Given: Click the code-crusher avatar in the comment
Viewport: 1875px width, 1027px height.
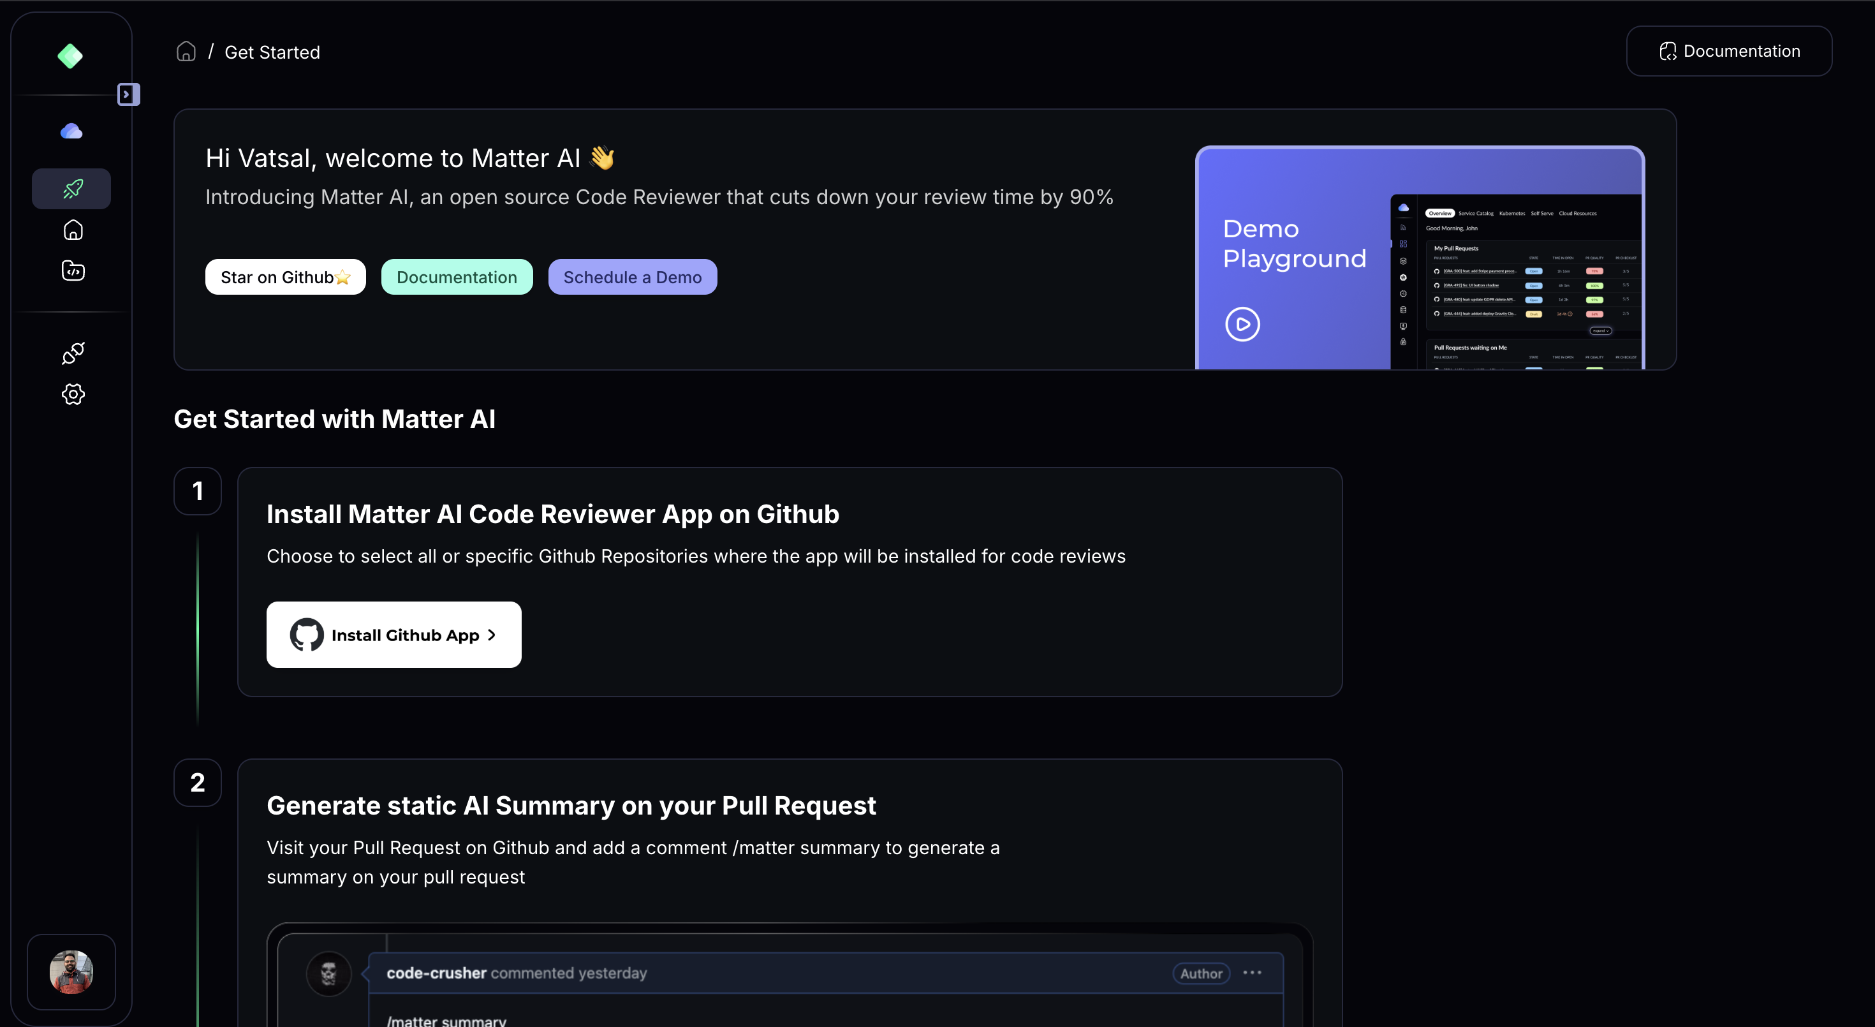Looking at the screenshot, I should tap(329, 974).
